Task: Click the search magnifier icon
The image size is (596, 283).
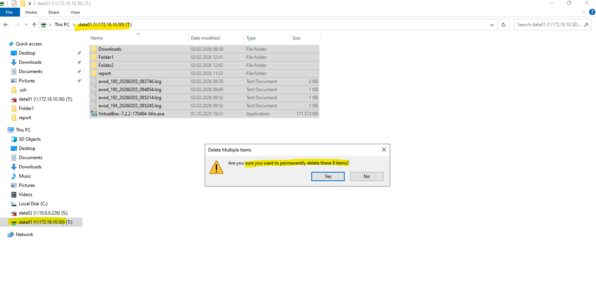Action: click(587, 24)
